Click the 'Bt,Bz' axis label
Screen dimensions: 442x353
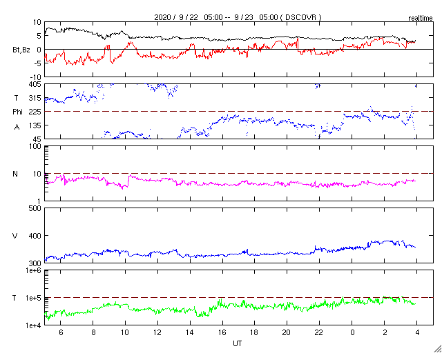(21, 51)
